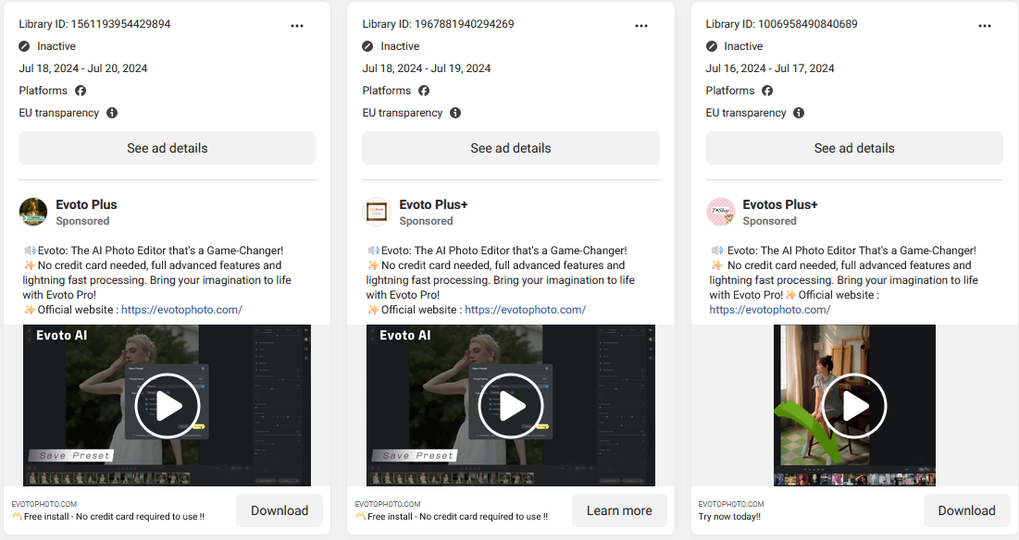Screen dimensions: 1019x540
Task: Click See ad details in first ad card
Action: (x=167, y=148)
